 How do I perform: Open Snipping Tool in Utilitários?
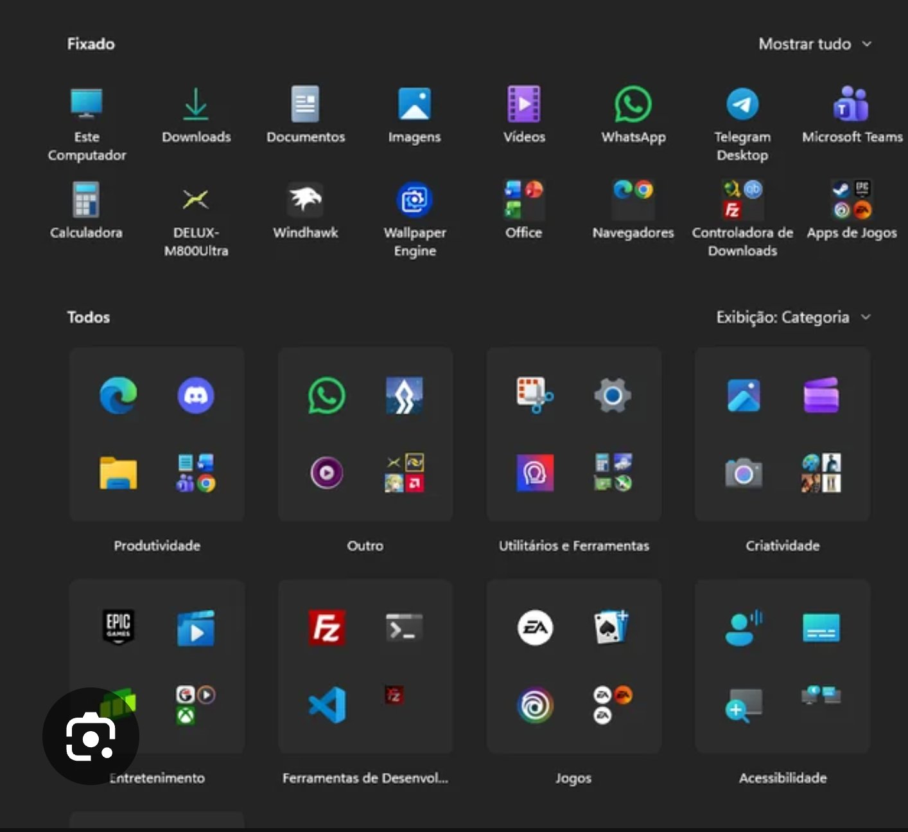point(535,395)
